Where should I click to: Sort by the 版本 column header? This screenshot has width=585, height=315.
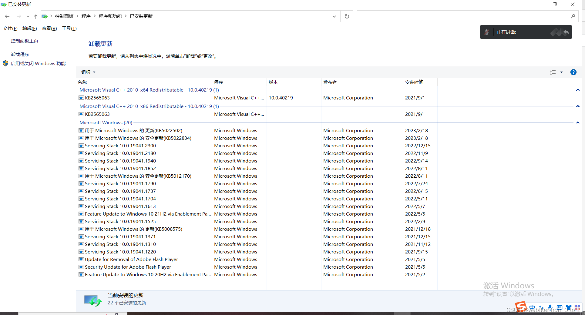pos(294,82)
